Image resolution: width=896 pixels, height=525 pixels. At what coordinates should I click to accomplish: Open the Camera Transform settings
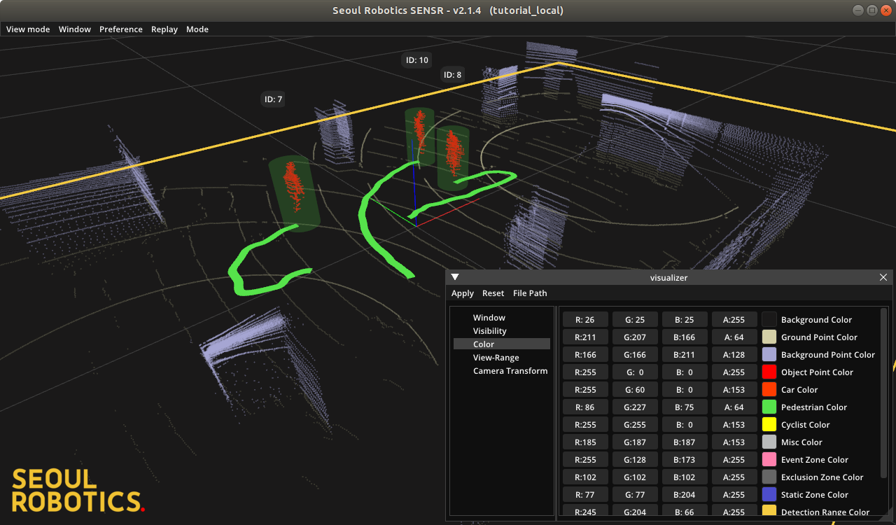[x=510, y=370]
